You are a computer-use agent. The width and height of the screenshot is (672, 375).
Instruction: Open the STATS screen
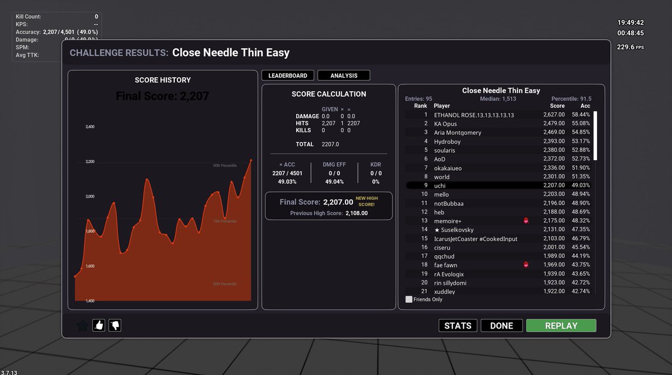coord(458,326)
